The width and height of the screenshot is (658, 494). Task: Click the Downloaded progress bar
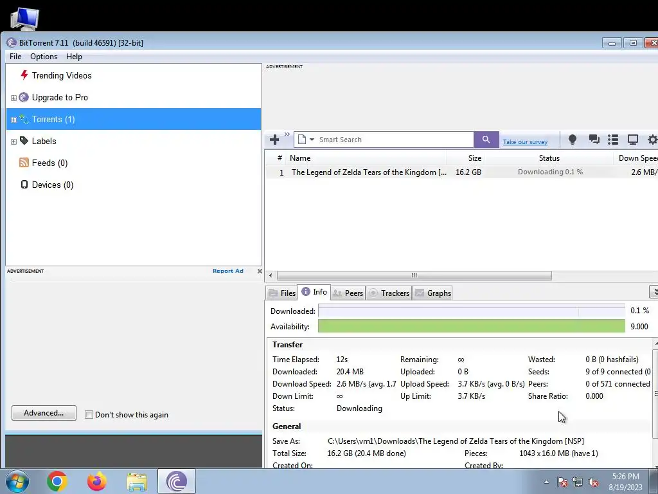pyautogui.click(x=471, y=311)
